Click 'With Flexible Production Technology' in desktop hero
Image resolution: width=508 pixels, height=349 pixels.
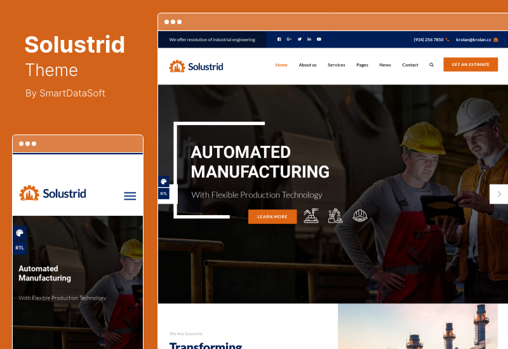257,195
